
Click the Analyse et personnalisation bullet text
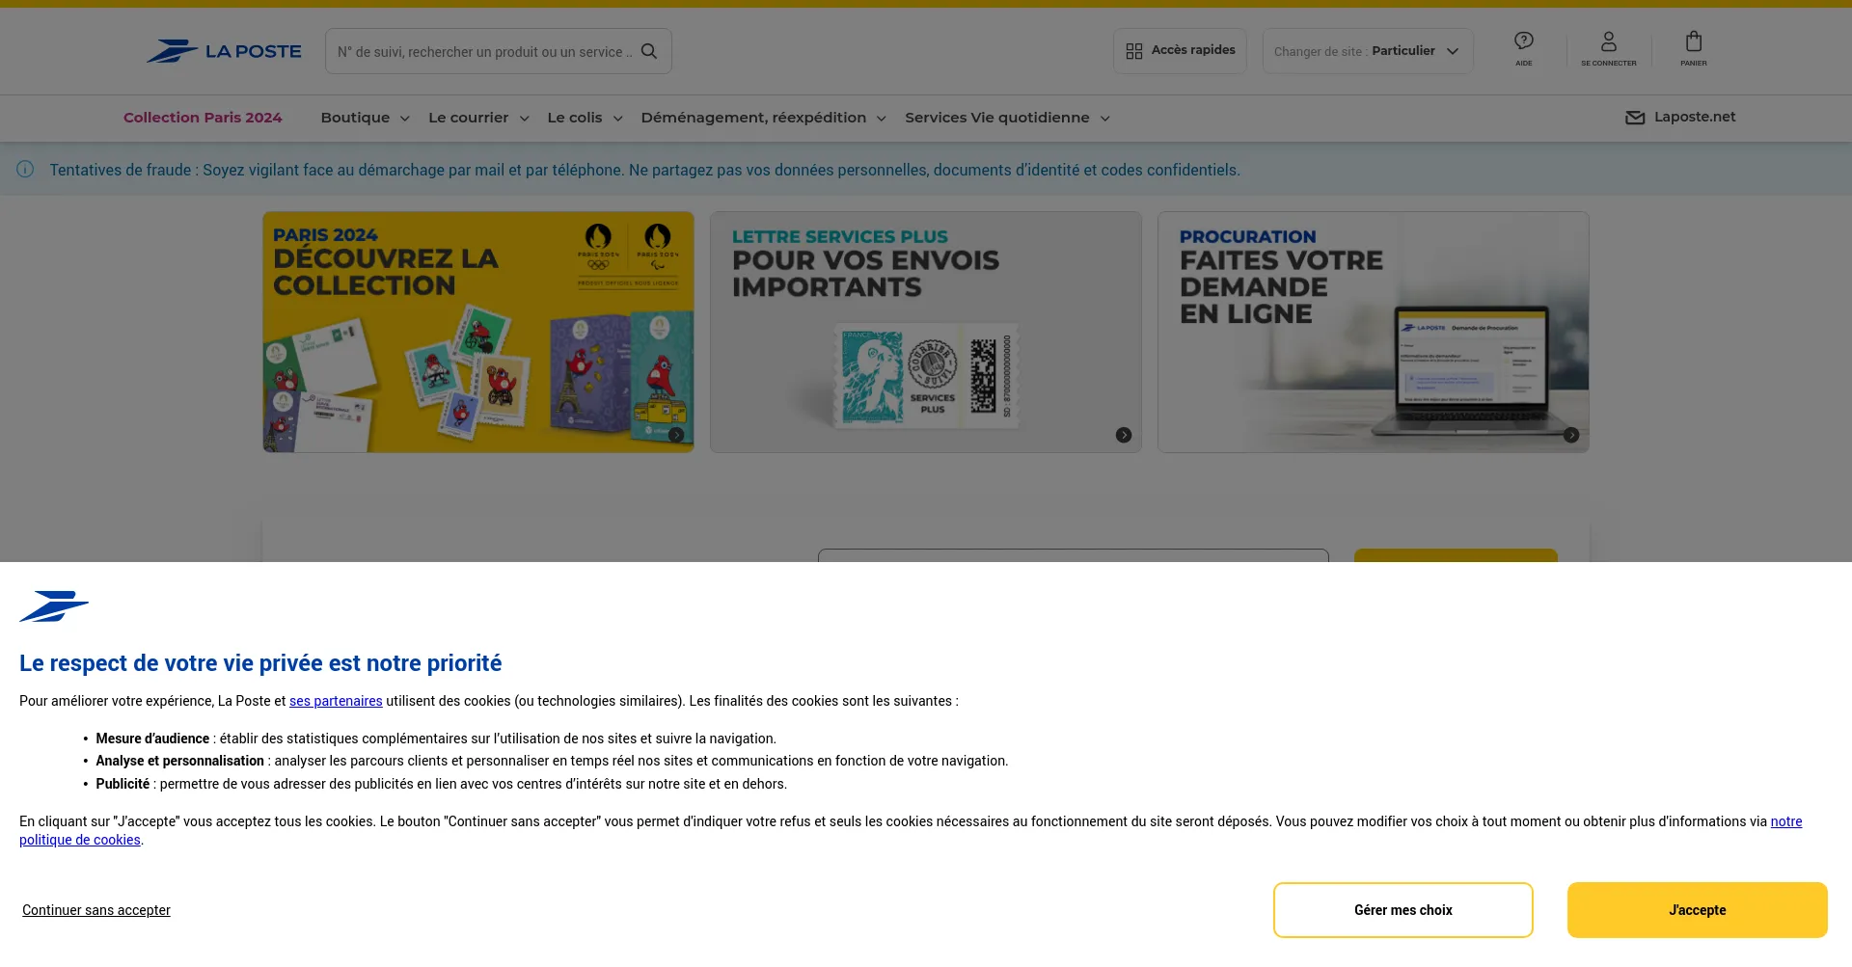tap(552, 761)
